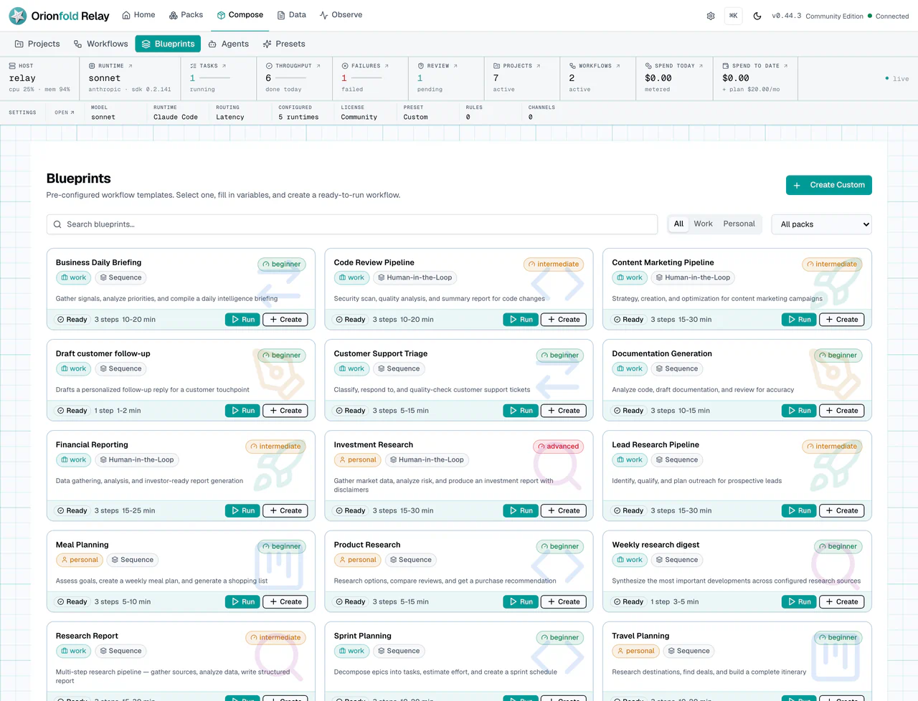Open the Projects active stat
This screenshot has width=918, height=701.
(x=522, y=78)
